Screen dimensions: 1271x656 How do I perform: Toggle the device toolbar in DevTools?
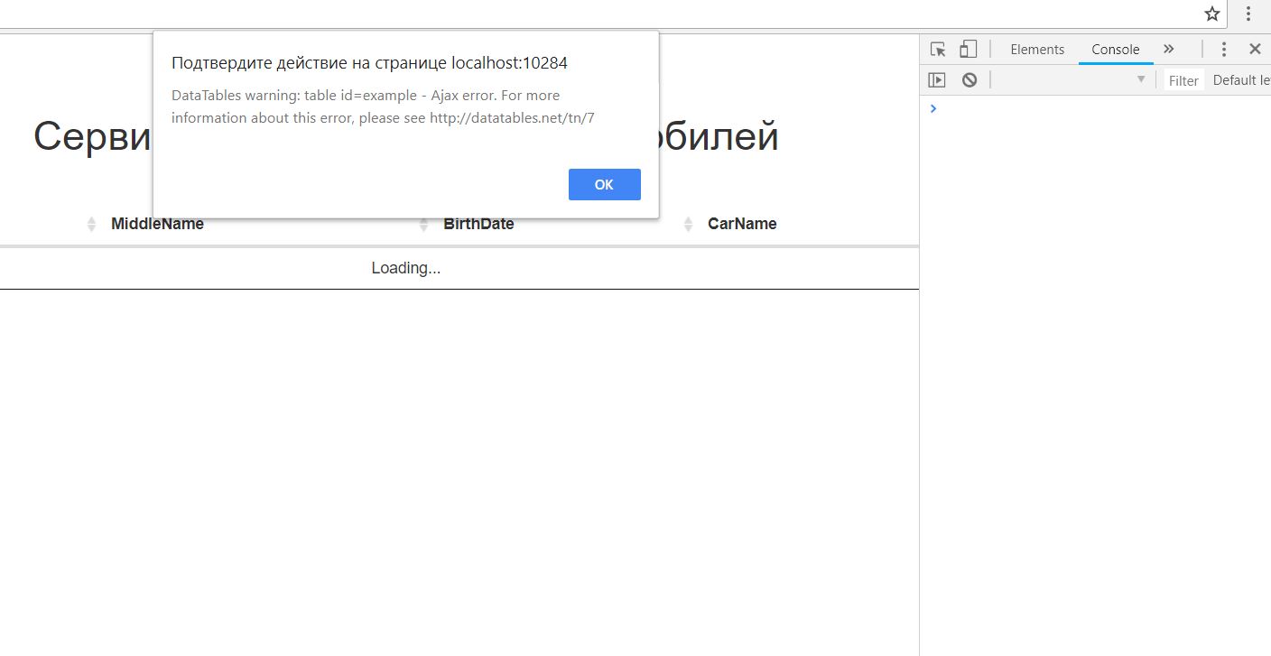968,50
